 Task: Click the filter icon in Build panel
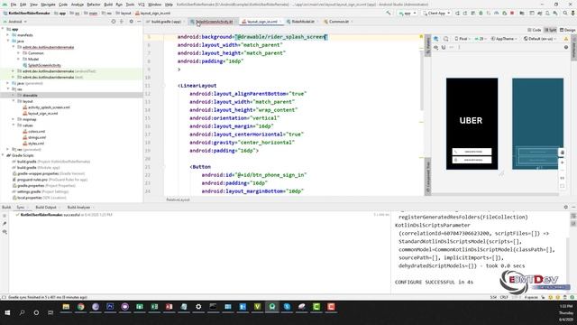point(5,232)
